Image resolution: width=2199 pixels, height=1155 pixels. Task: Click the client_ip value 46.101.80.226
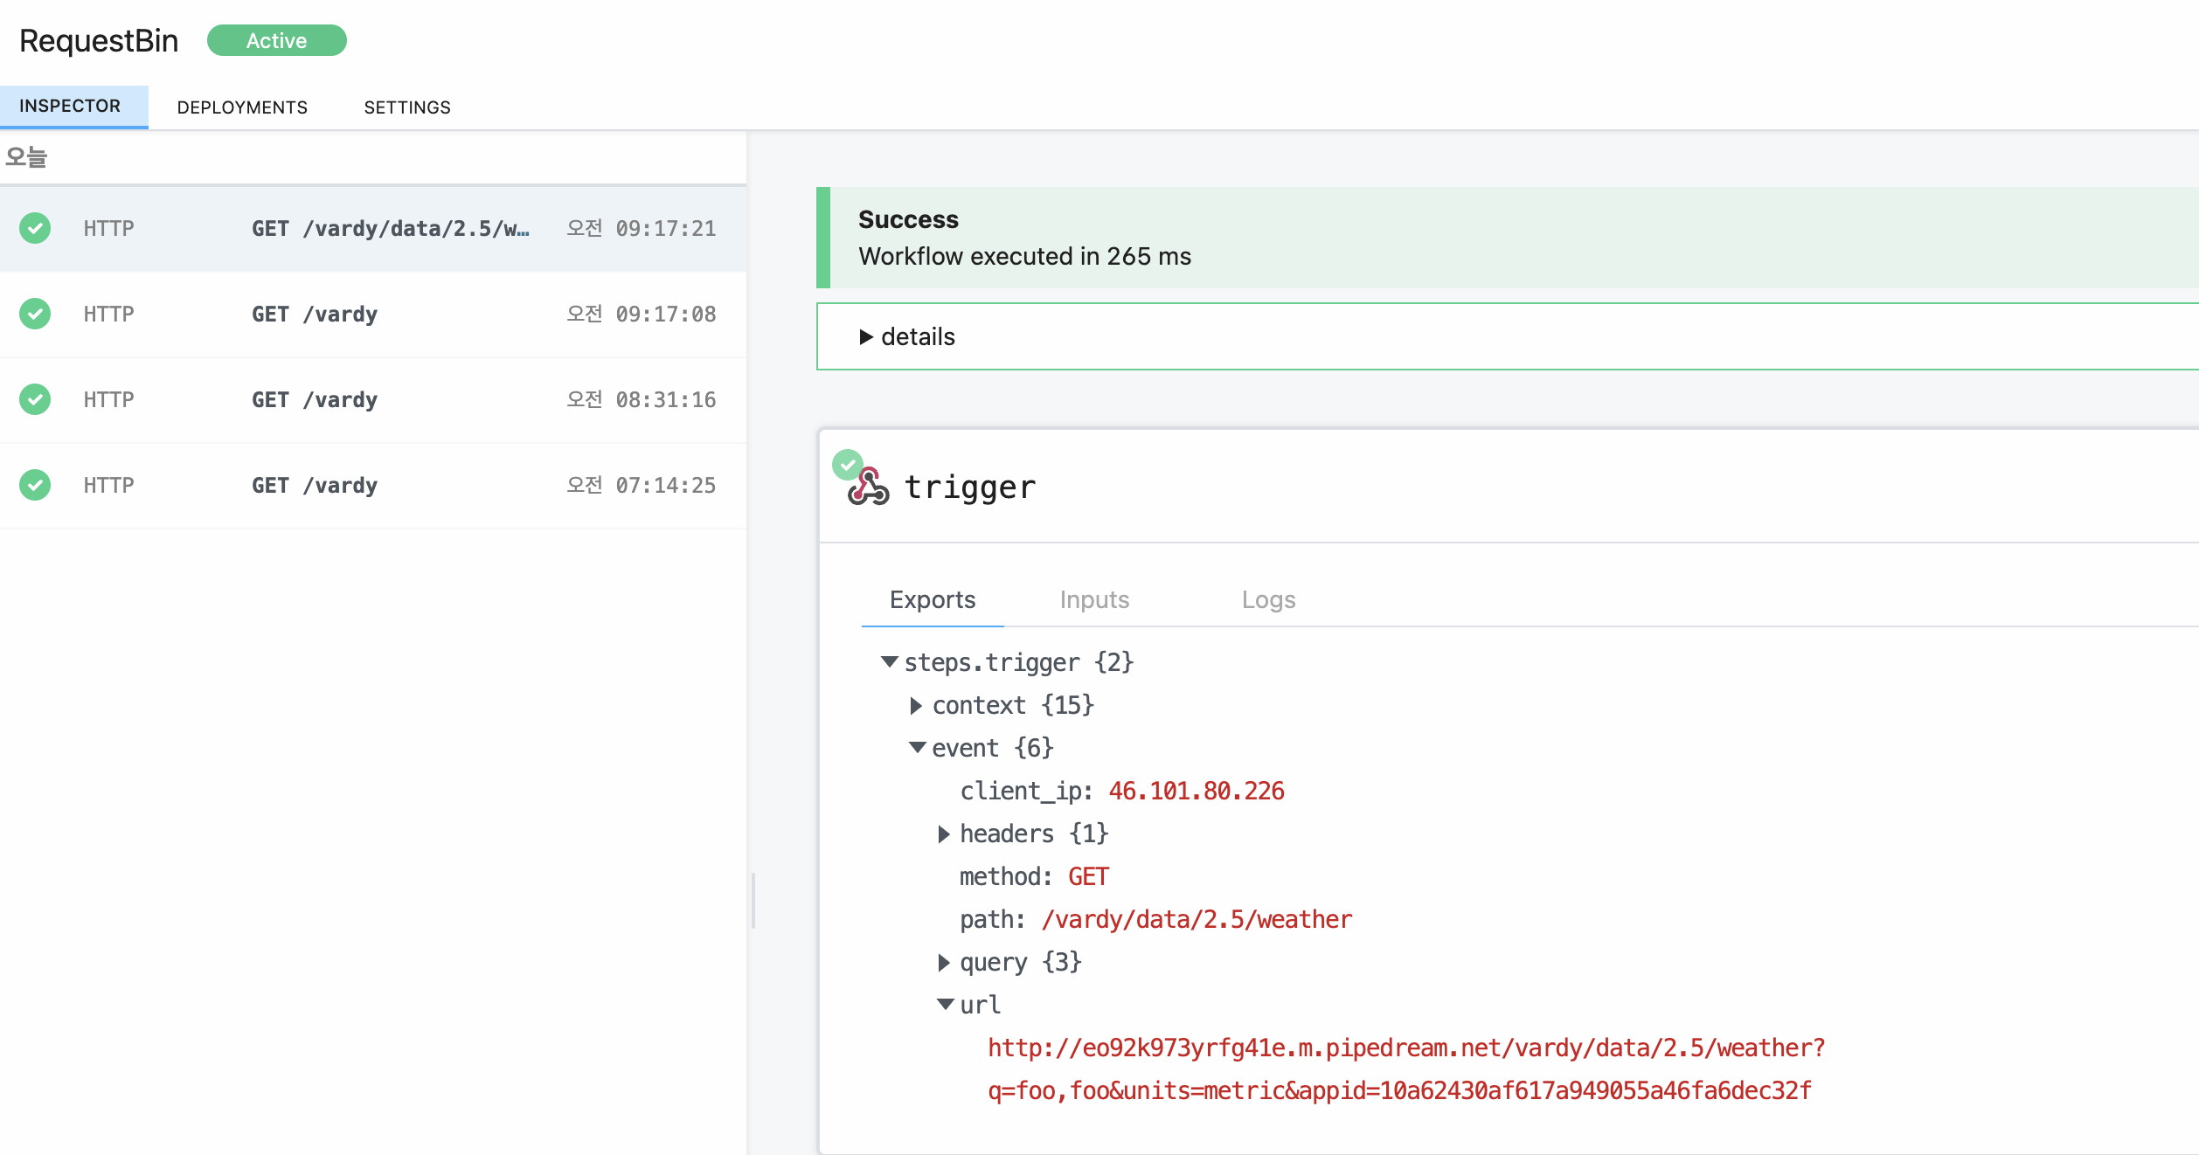[1197, 792]
